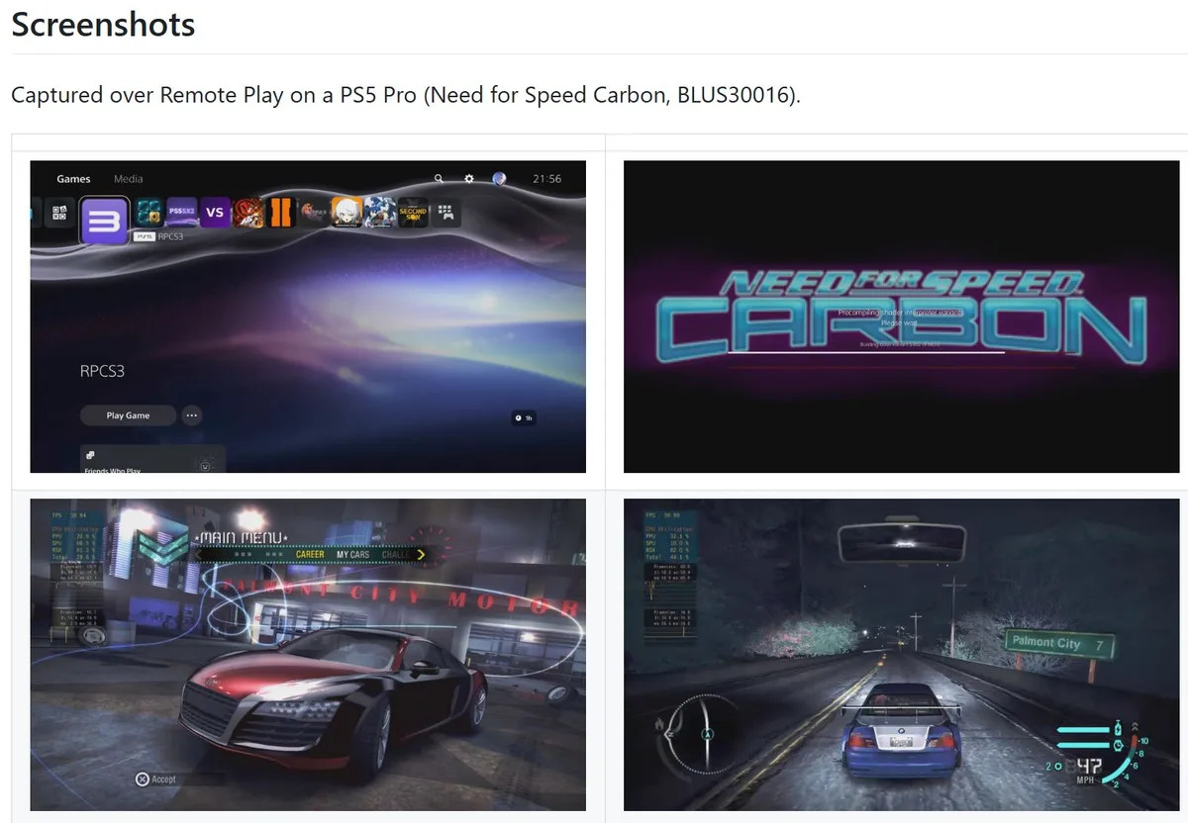Select MY CARS in the Main Menu
The height and width of the screenshot is (823, 1188).
[x=352, y=555]
